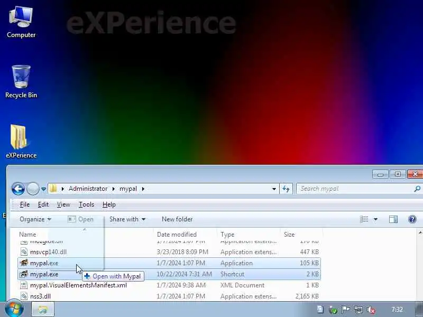Screen dimensions: 423x317
Task: Open the Organize dropdown
Action: point(35,219)
